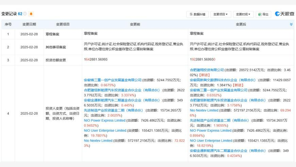Click the 0.6675% ratio in 变更前
Image resolution: width=296 pixels, height=167 pixels.
coord(108,85)
